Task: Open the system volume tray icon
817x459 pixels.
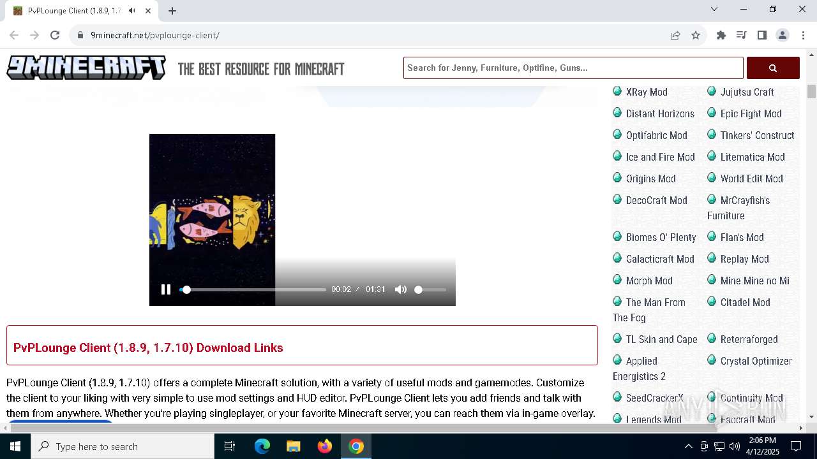Action: [x=734, y=446]
